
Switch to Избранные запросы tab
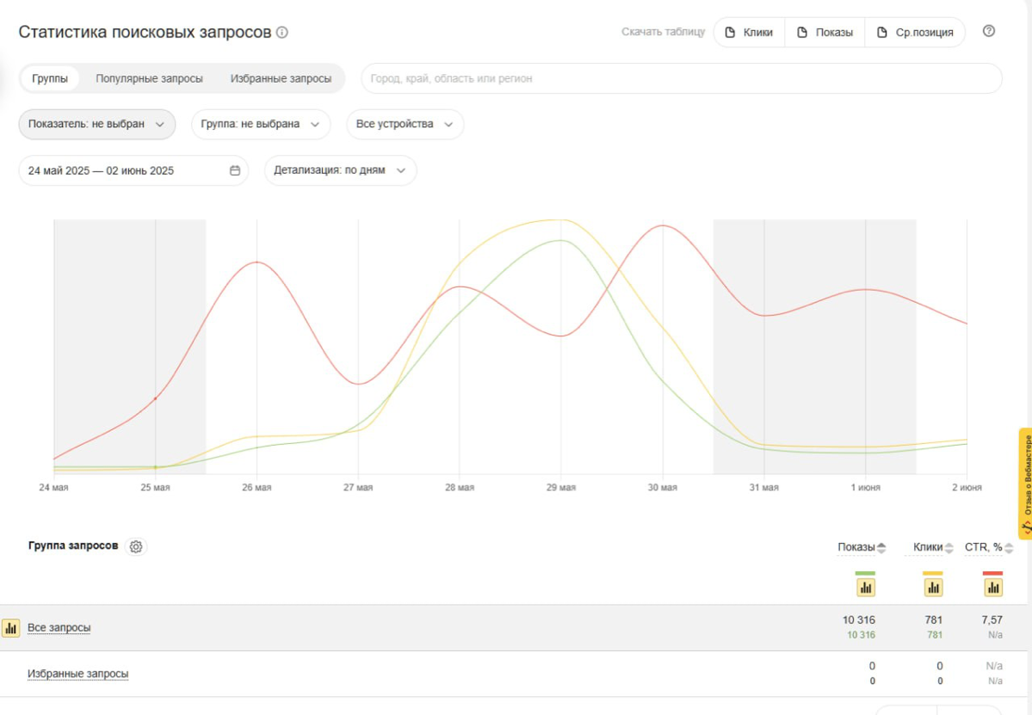(x=281, y=78)
